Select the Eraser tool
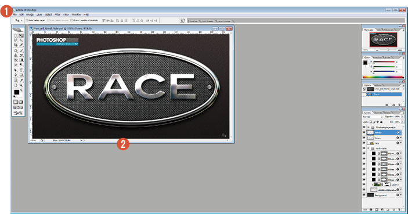This screenshot has width=408, height=214. 15,60
